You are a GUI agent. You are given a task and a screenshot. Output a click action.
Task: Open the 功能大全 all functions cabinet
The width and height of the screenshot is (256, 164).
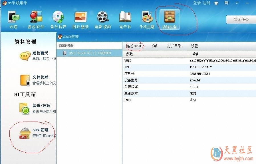tap(170, 19)
